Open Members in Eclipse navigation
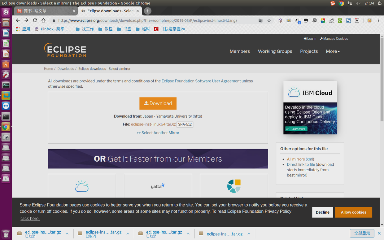This screenshot has width=384, height=240. coord(240,51)
